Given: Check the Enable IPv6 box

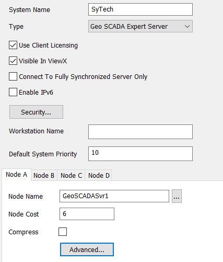Looking at the screenshot, I should pos(13,92).
